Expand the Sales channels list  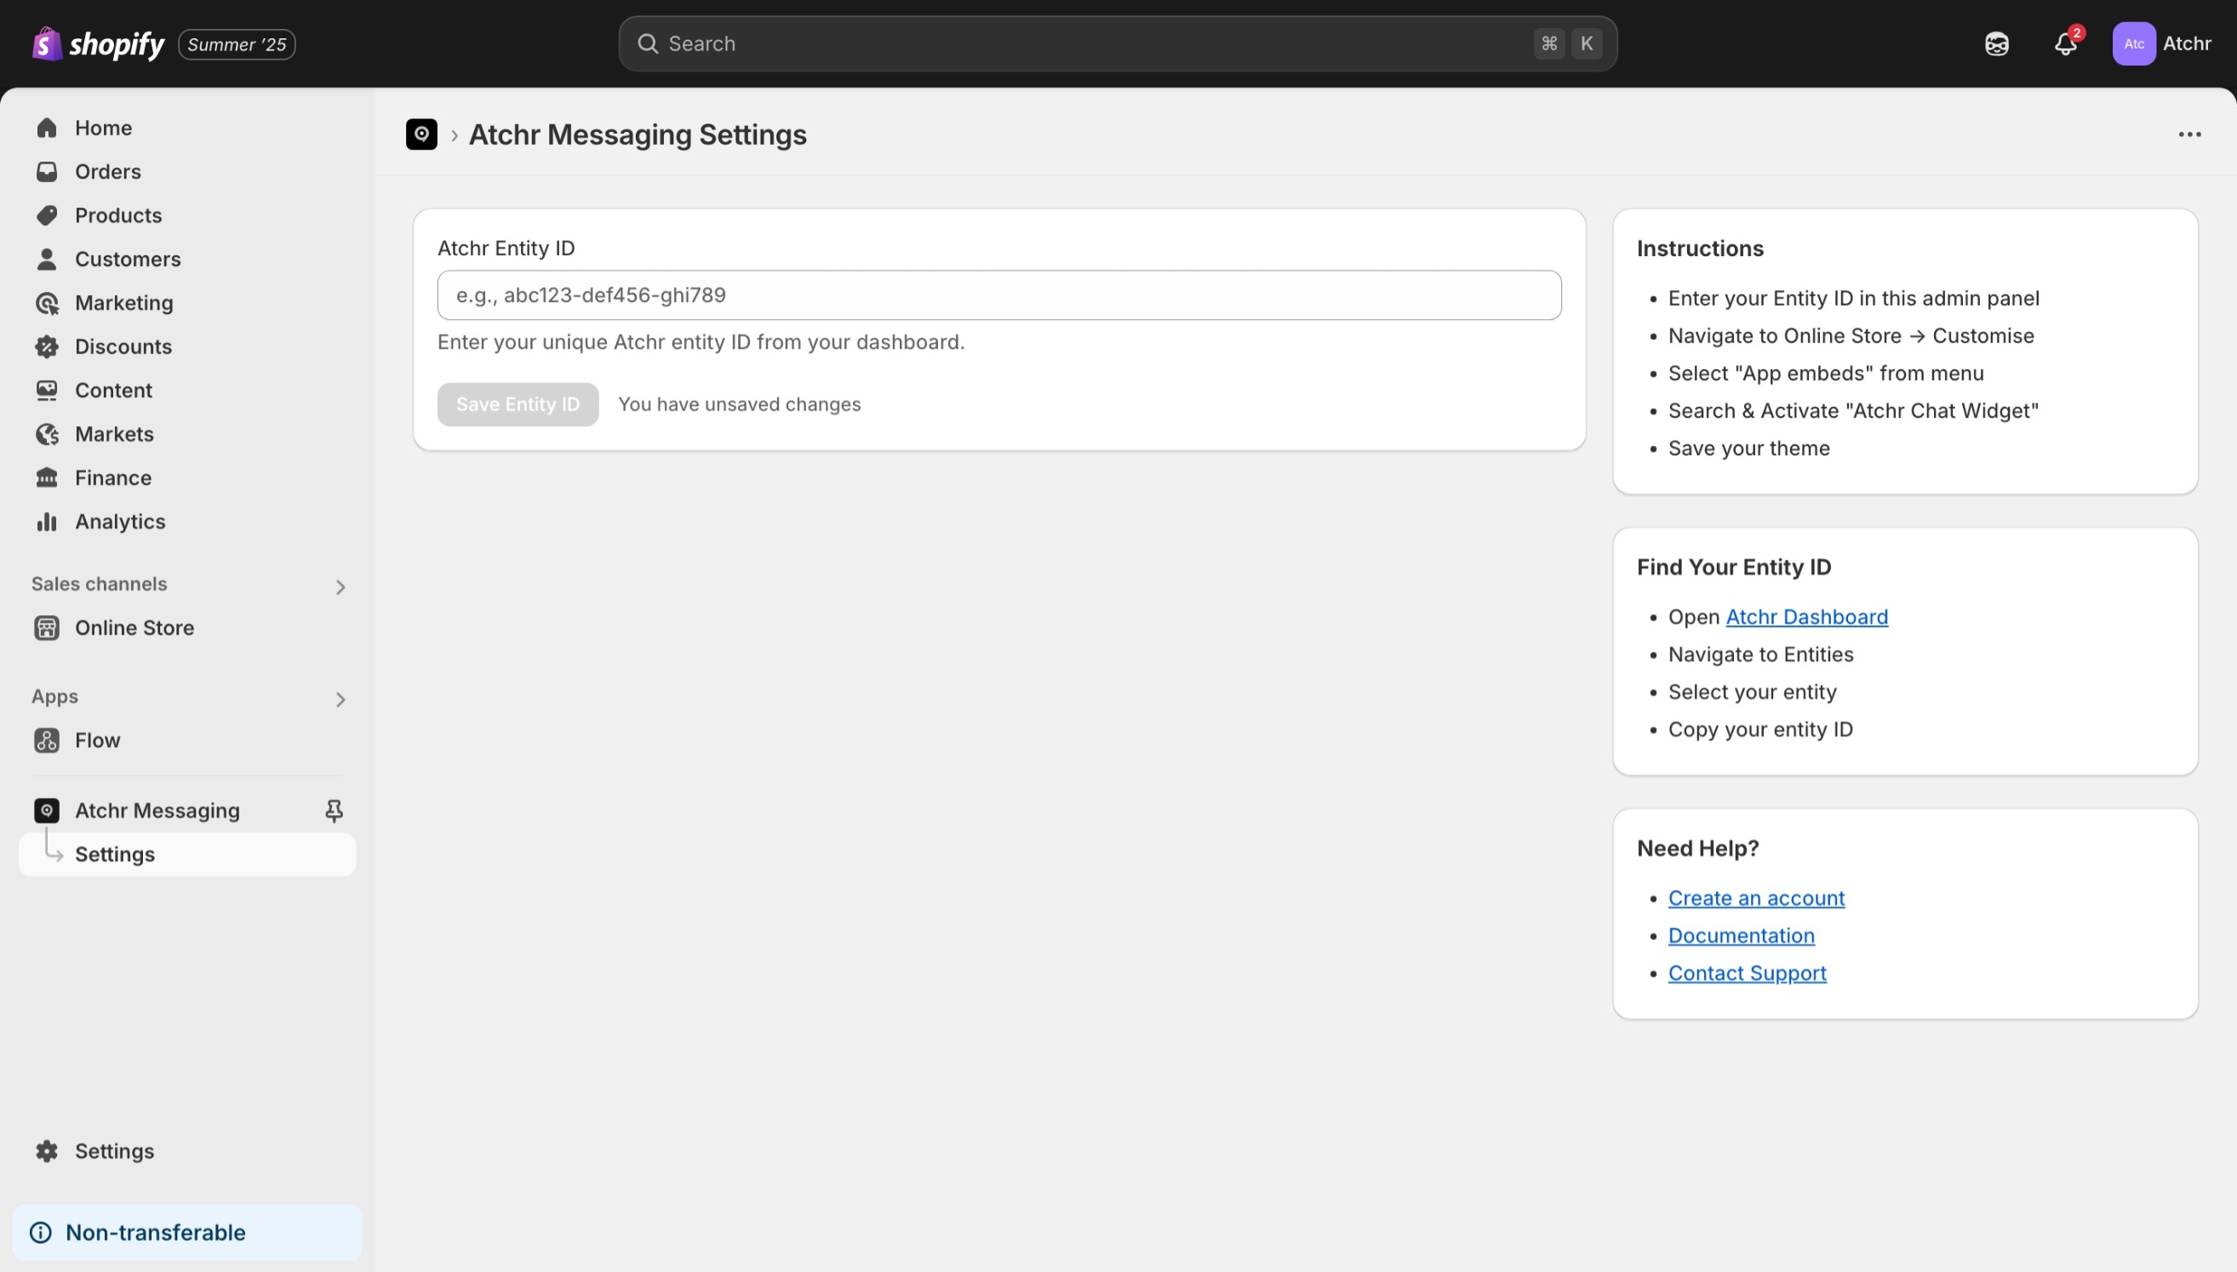(340, 586)
